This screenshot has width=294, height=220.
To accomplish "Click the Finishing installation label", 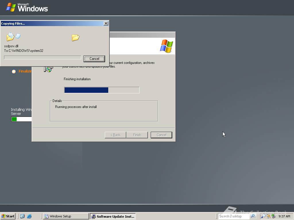I will click(77, 79).
